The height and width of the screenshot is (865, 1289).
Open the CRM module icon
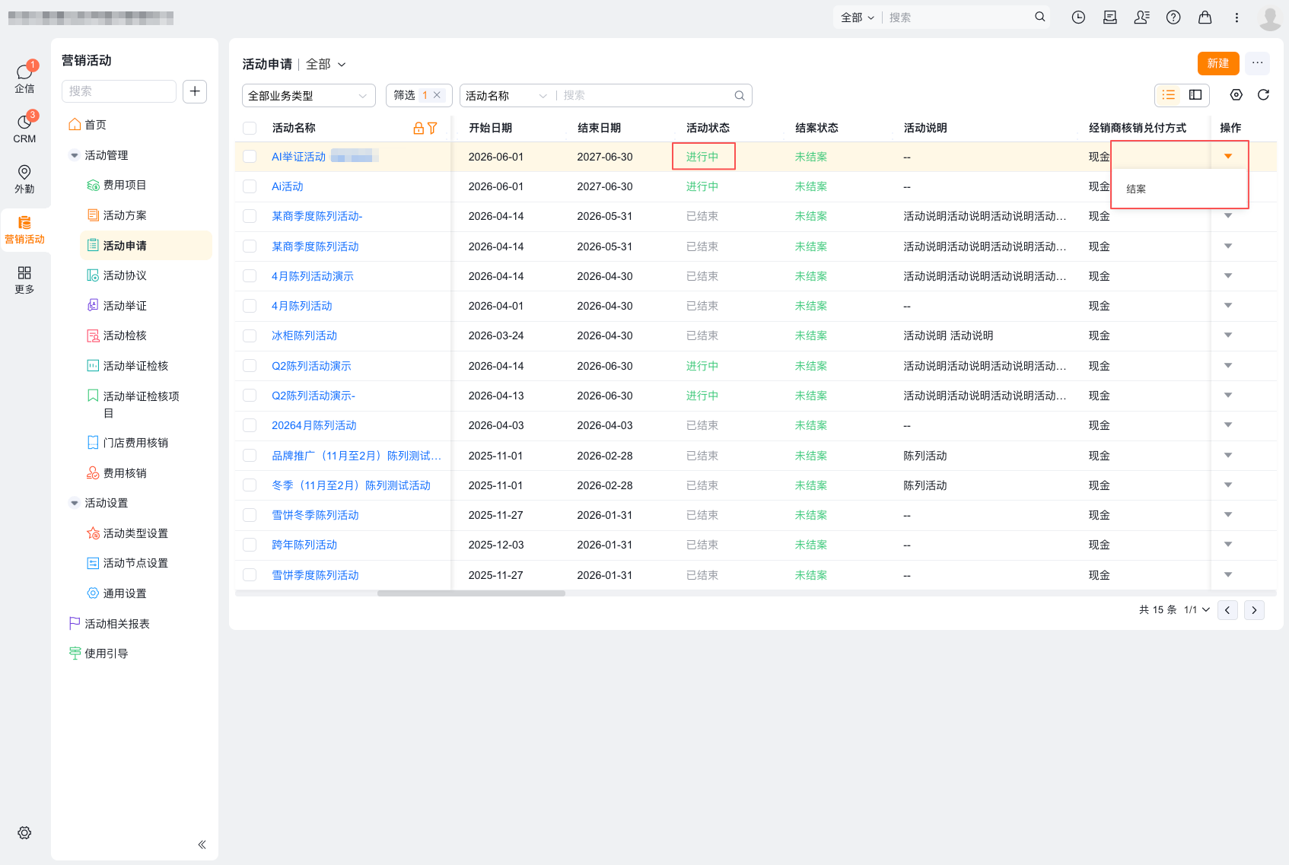pyautogui.click(x=24, y=128)
